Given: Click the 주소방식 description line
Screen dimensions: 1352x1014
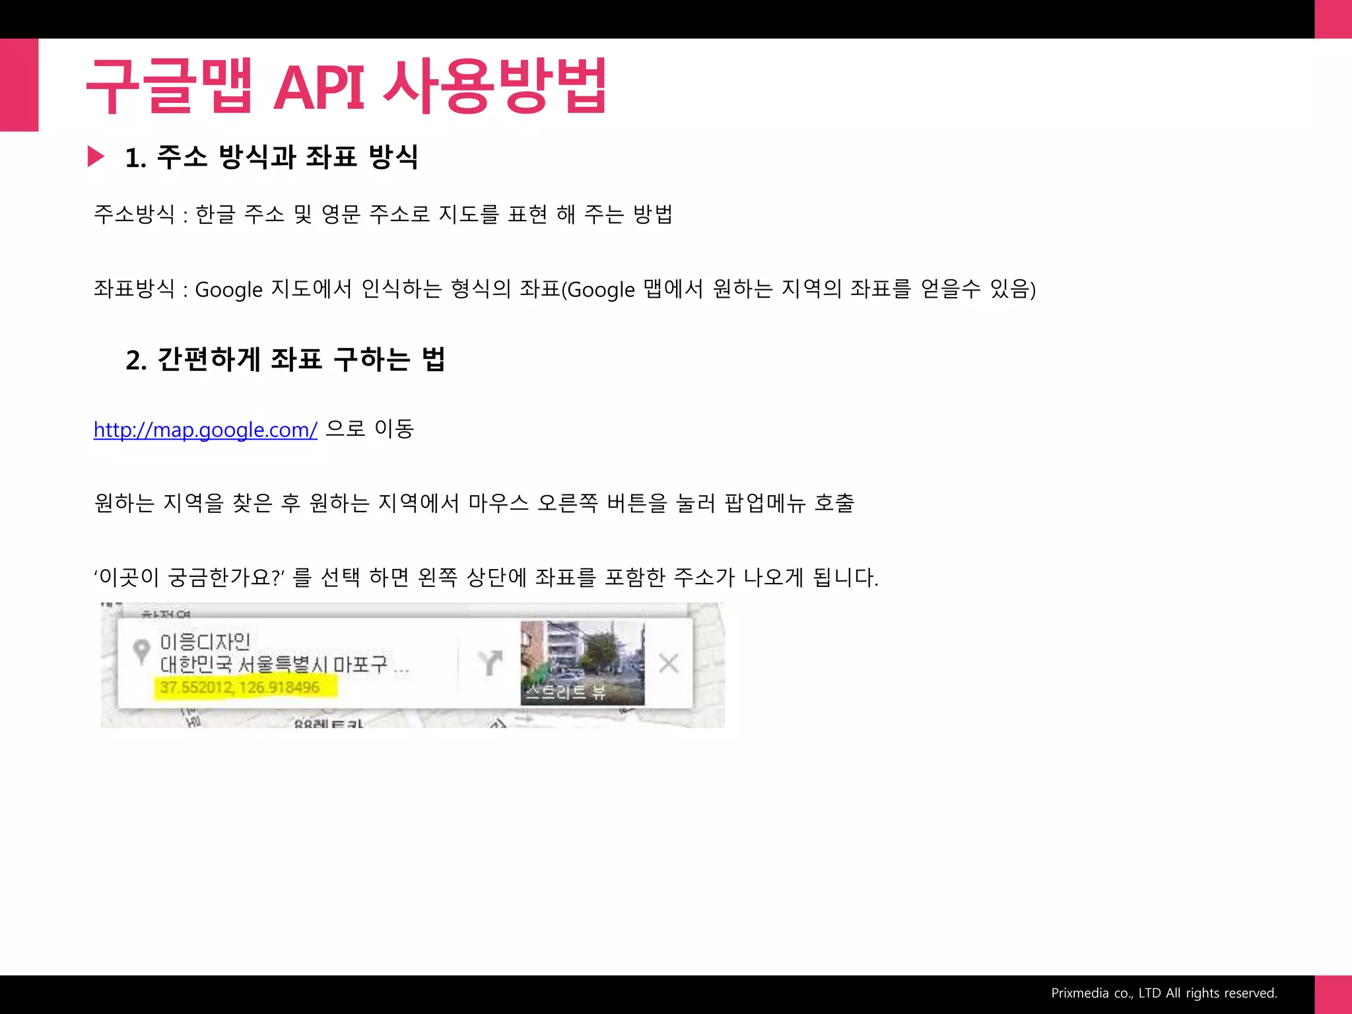Looking at the screenshot, I should coord(383,215).
